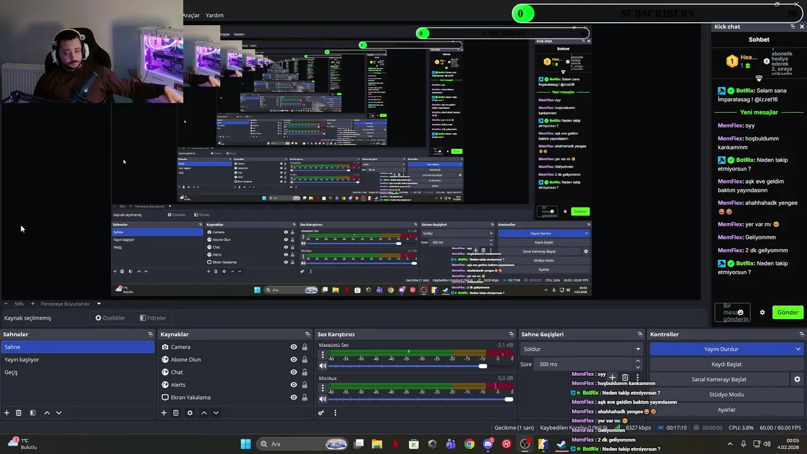Open preview scaling Pencereye Boyutlandır dropdown
The image size is (807, 454).
71,303
